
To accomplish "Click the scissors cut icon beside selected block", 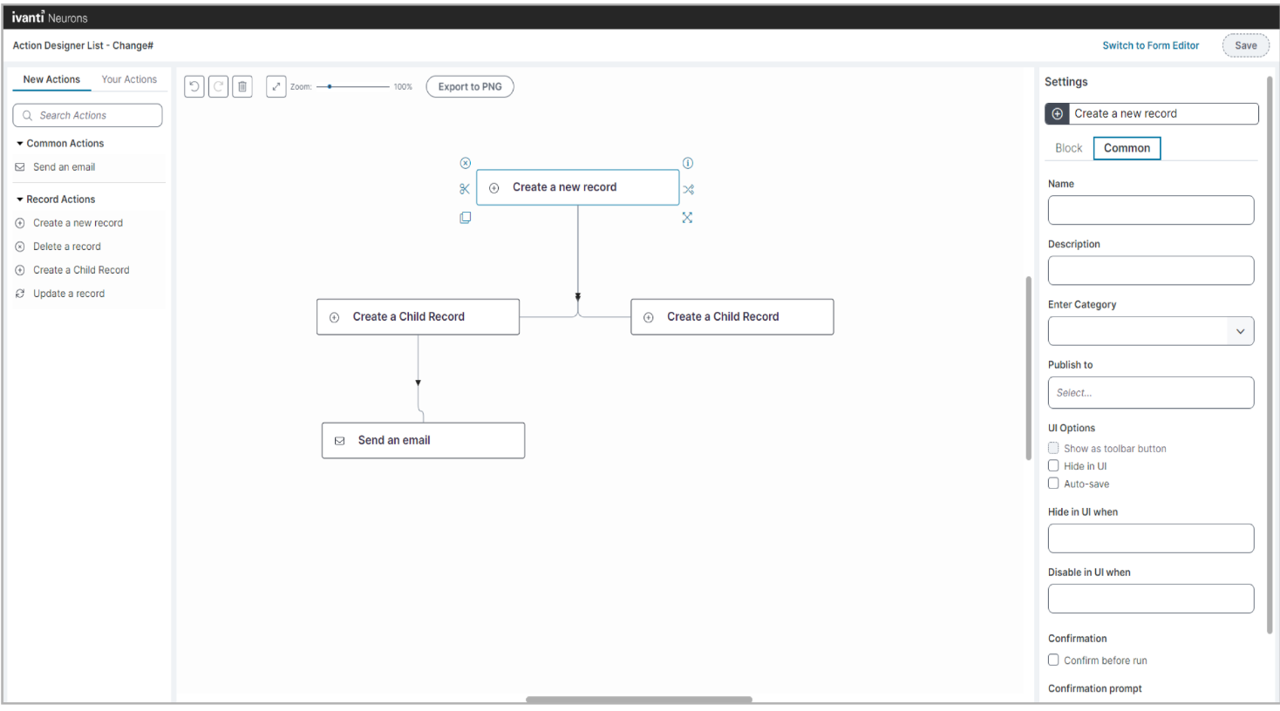I will pos(465,189).
